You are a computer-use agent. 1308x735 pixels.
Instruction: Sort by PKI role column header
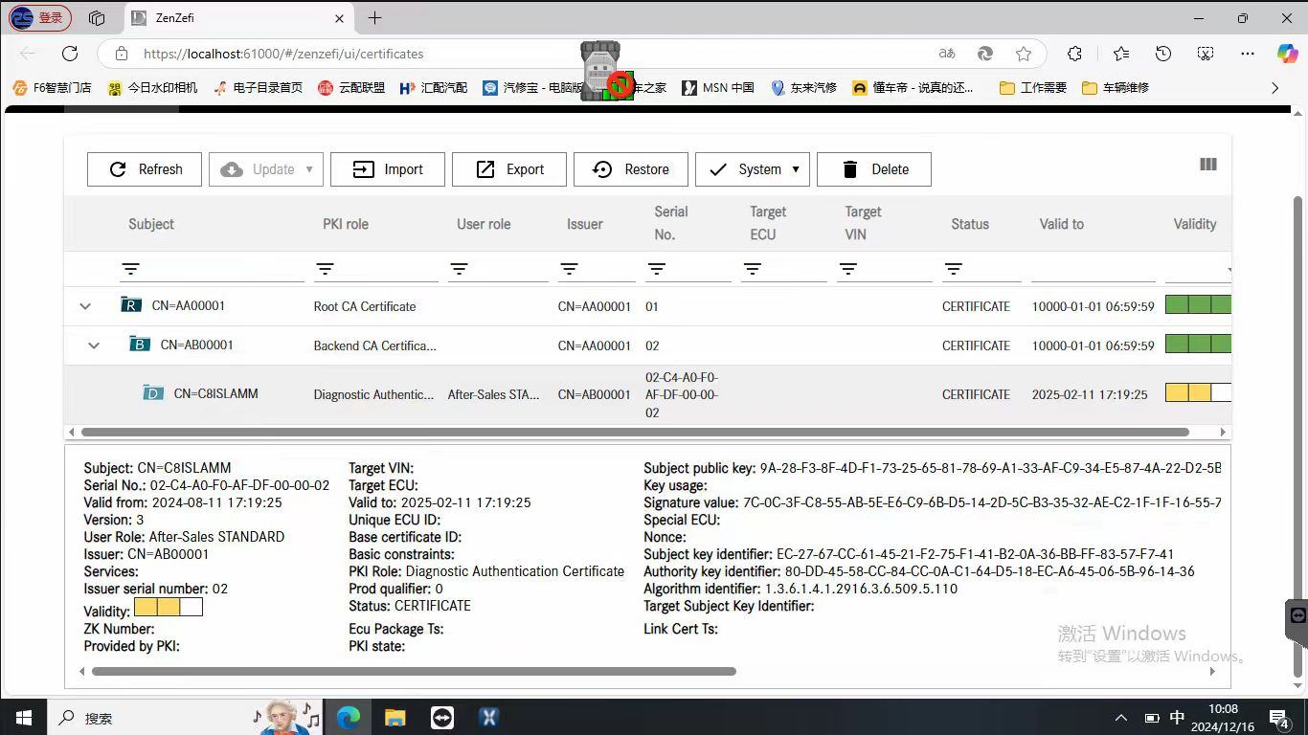pos(346,224)
